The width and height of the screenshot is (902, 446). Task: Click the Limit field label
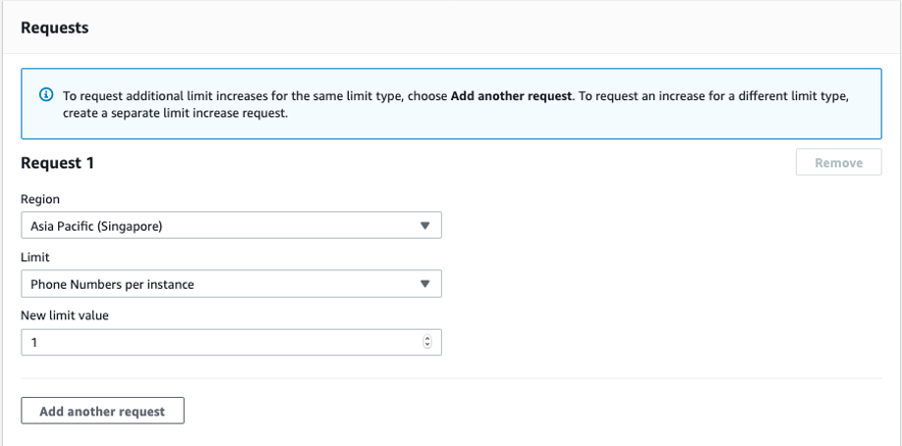[x=34, y=256]
